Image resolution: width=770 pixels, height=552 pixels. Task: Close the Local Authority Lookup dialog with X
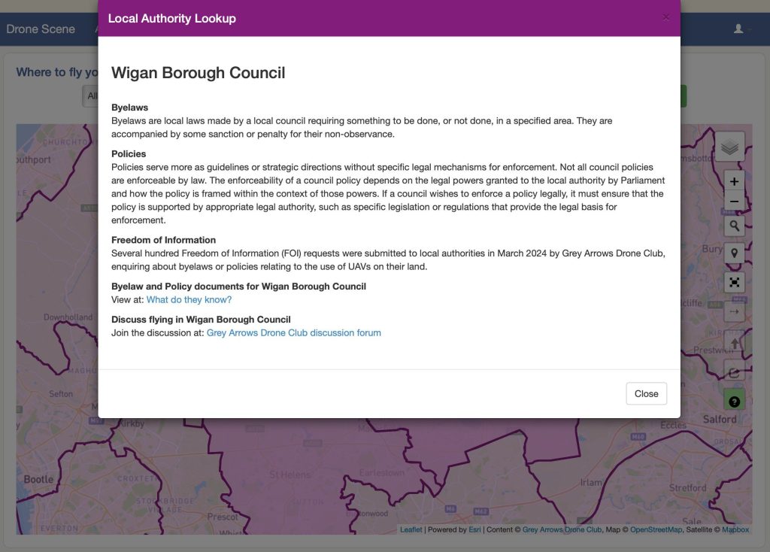click(665, 17)
